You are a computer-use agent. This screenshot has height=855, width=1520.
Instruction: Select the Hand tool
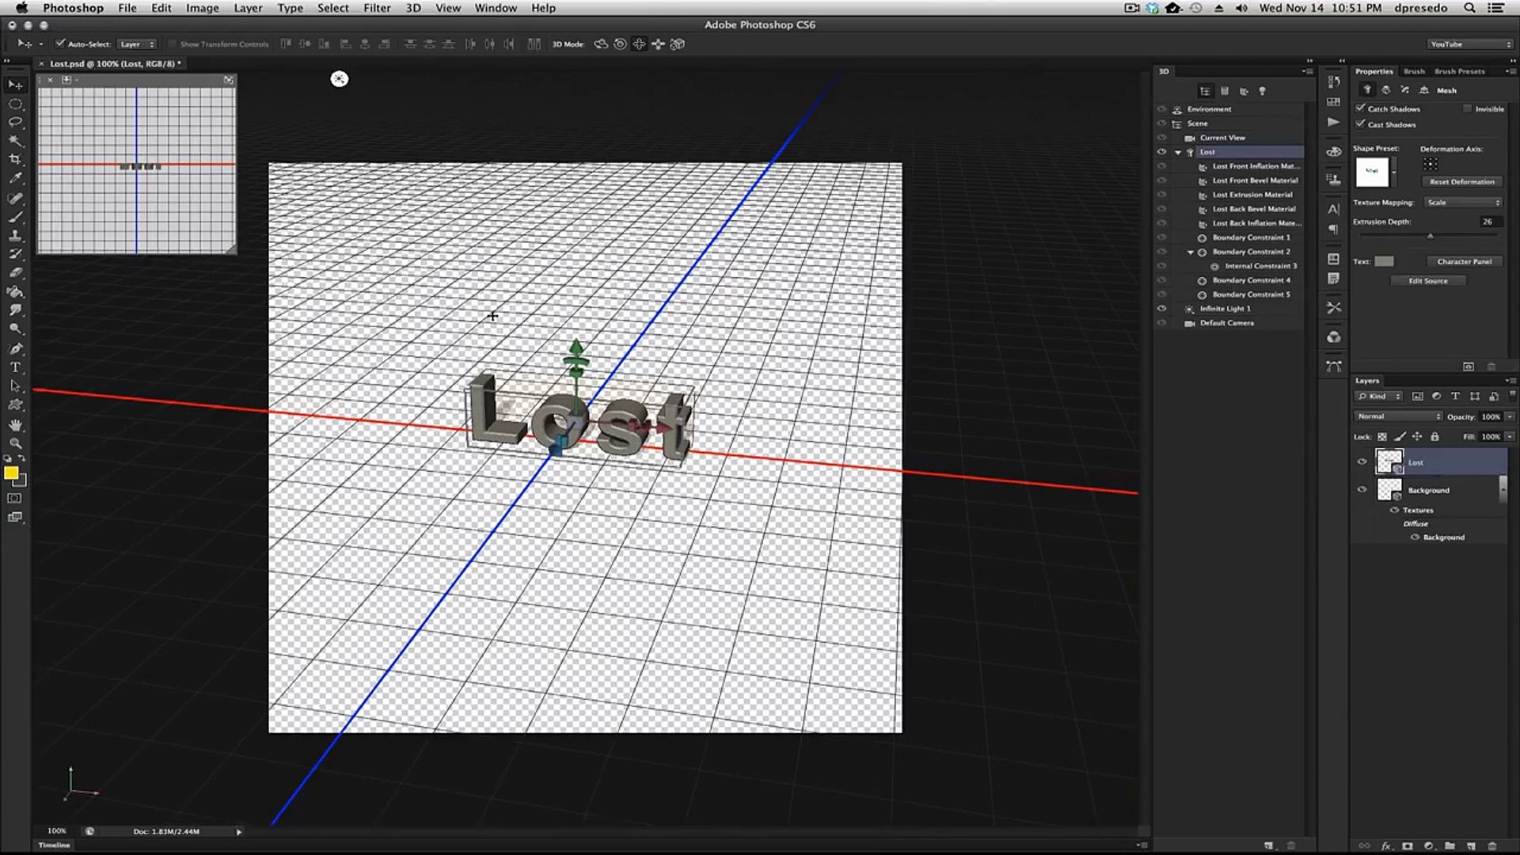pos(15,425)
